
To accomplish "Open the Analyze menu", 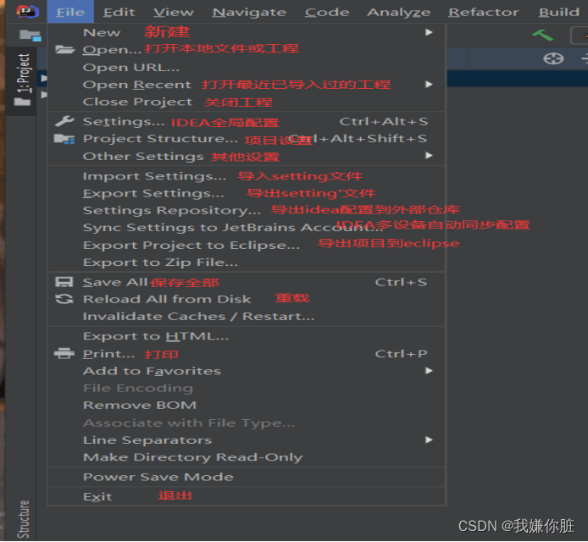I will [399, 12].
